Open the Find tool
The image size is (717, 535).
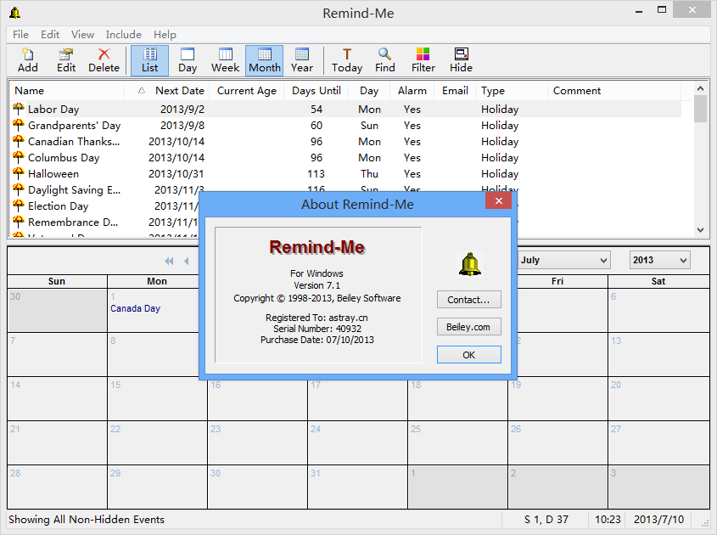pyautogui.click(x=384, y=60)
